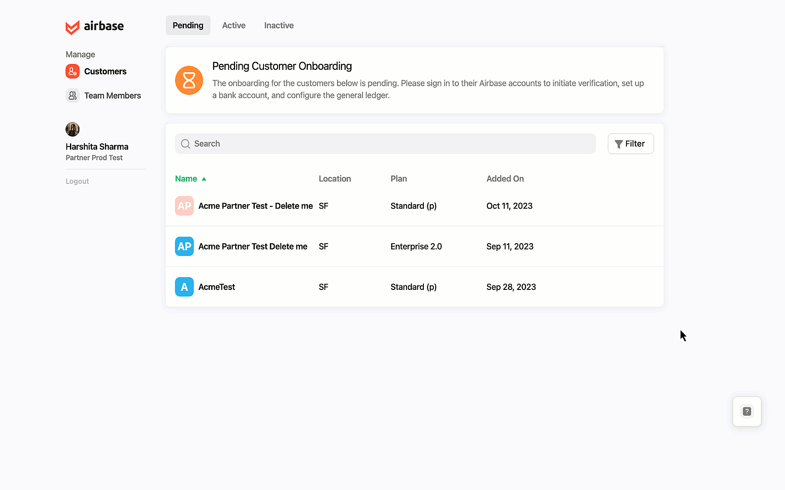This screenshot has height=490, width=785.
Task: Toggle the Name column sort arrow
Action: [204, 179]
